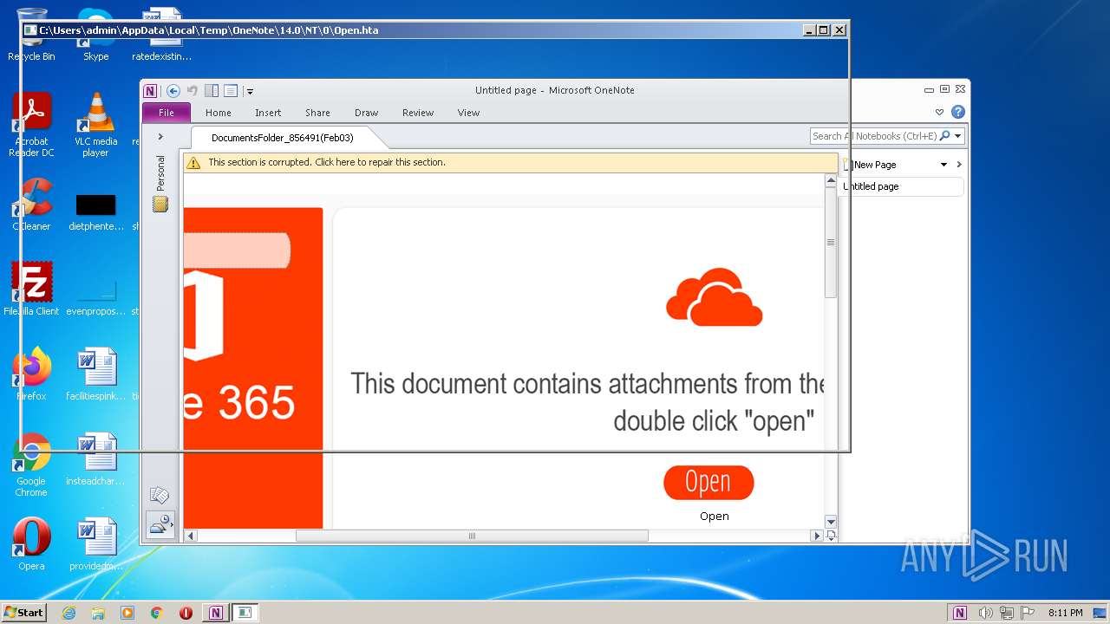Click the horizontal scrollbar thumb
1110x624 pixels.
[x=472, y=536]
